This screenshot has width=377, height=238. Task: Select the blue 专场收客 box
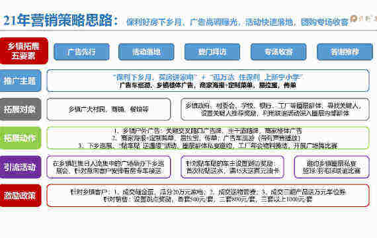coord(278,52)
